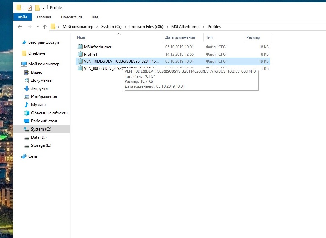This screenshot has width=326, height=238.
Task: Open Объемные объекты folder in sidebar
Action: 50,113
